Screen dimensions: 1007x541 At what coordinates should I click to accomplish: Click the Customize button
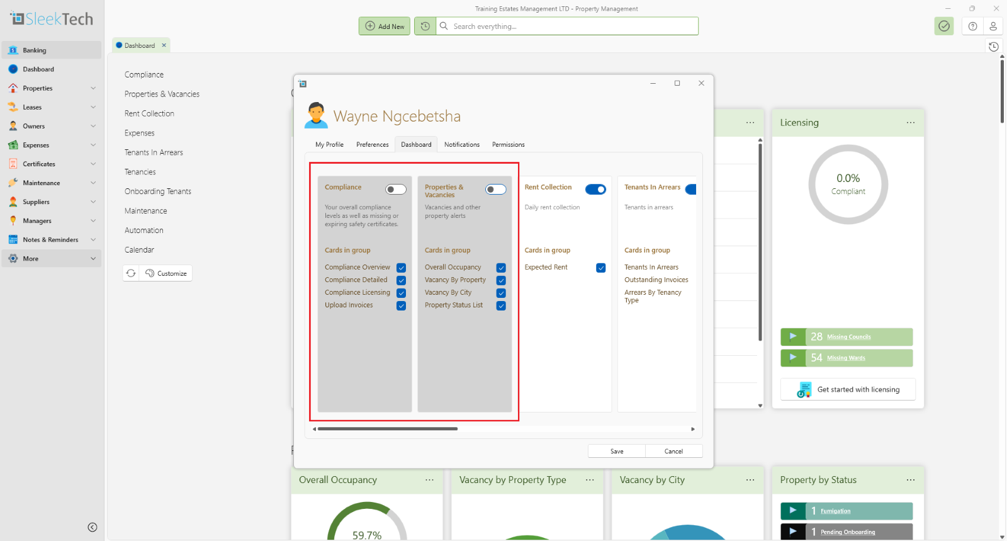166,273
